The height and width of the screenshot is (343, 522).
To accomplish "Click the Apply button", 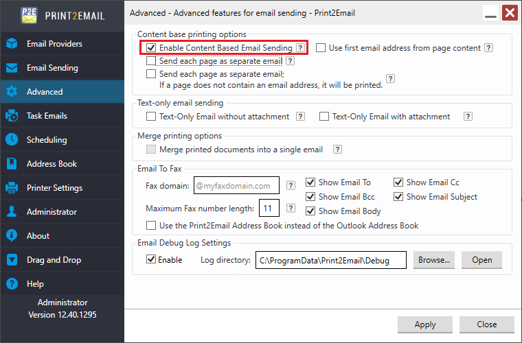I will [x=425, y=324].
